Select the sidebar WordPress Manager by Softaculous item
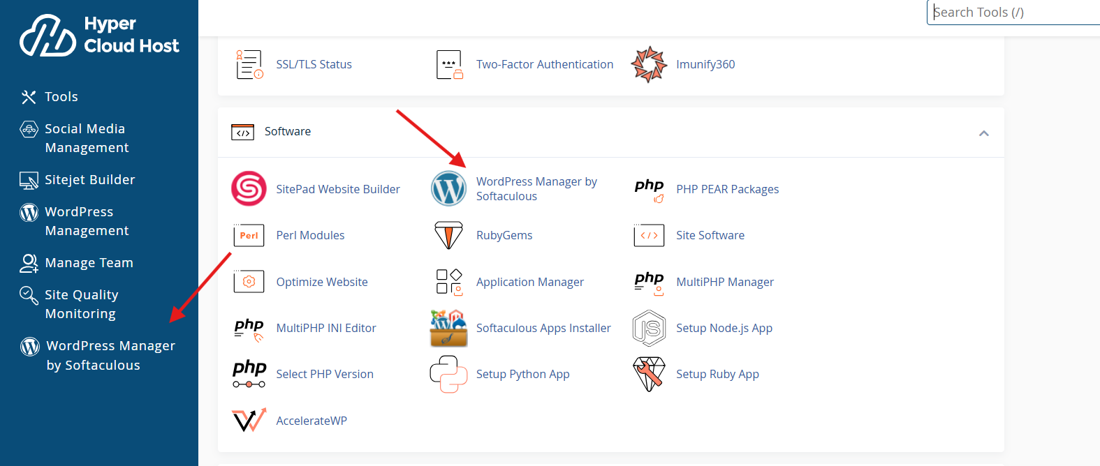Viewport: 1100px width, 466px height. [110, 355]
